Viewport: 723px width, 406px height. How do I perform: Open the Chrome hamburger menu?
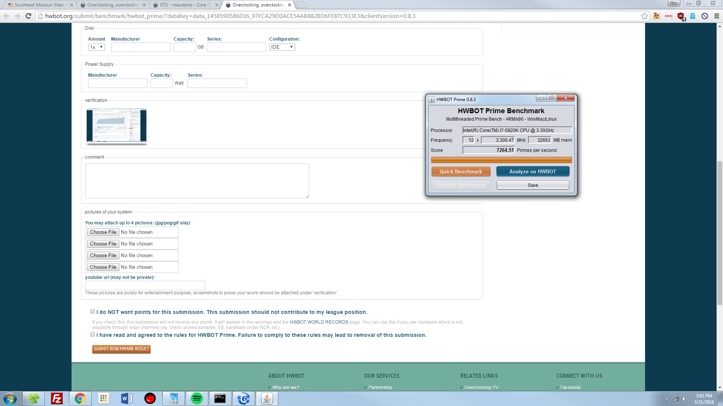tap(717, 16)
